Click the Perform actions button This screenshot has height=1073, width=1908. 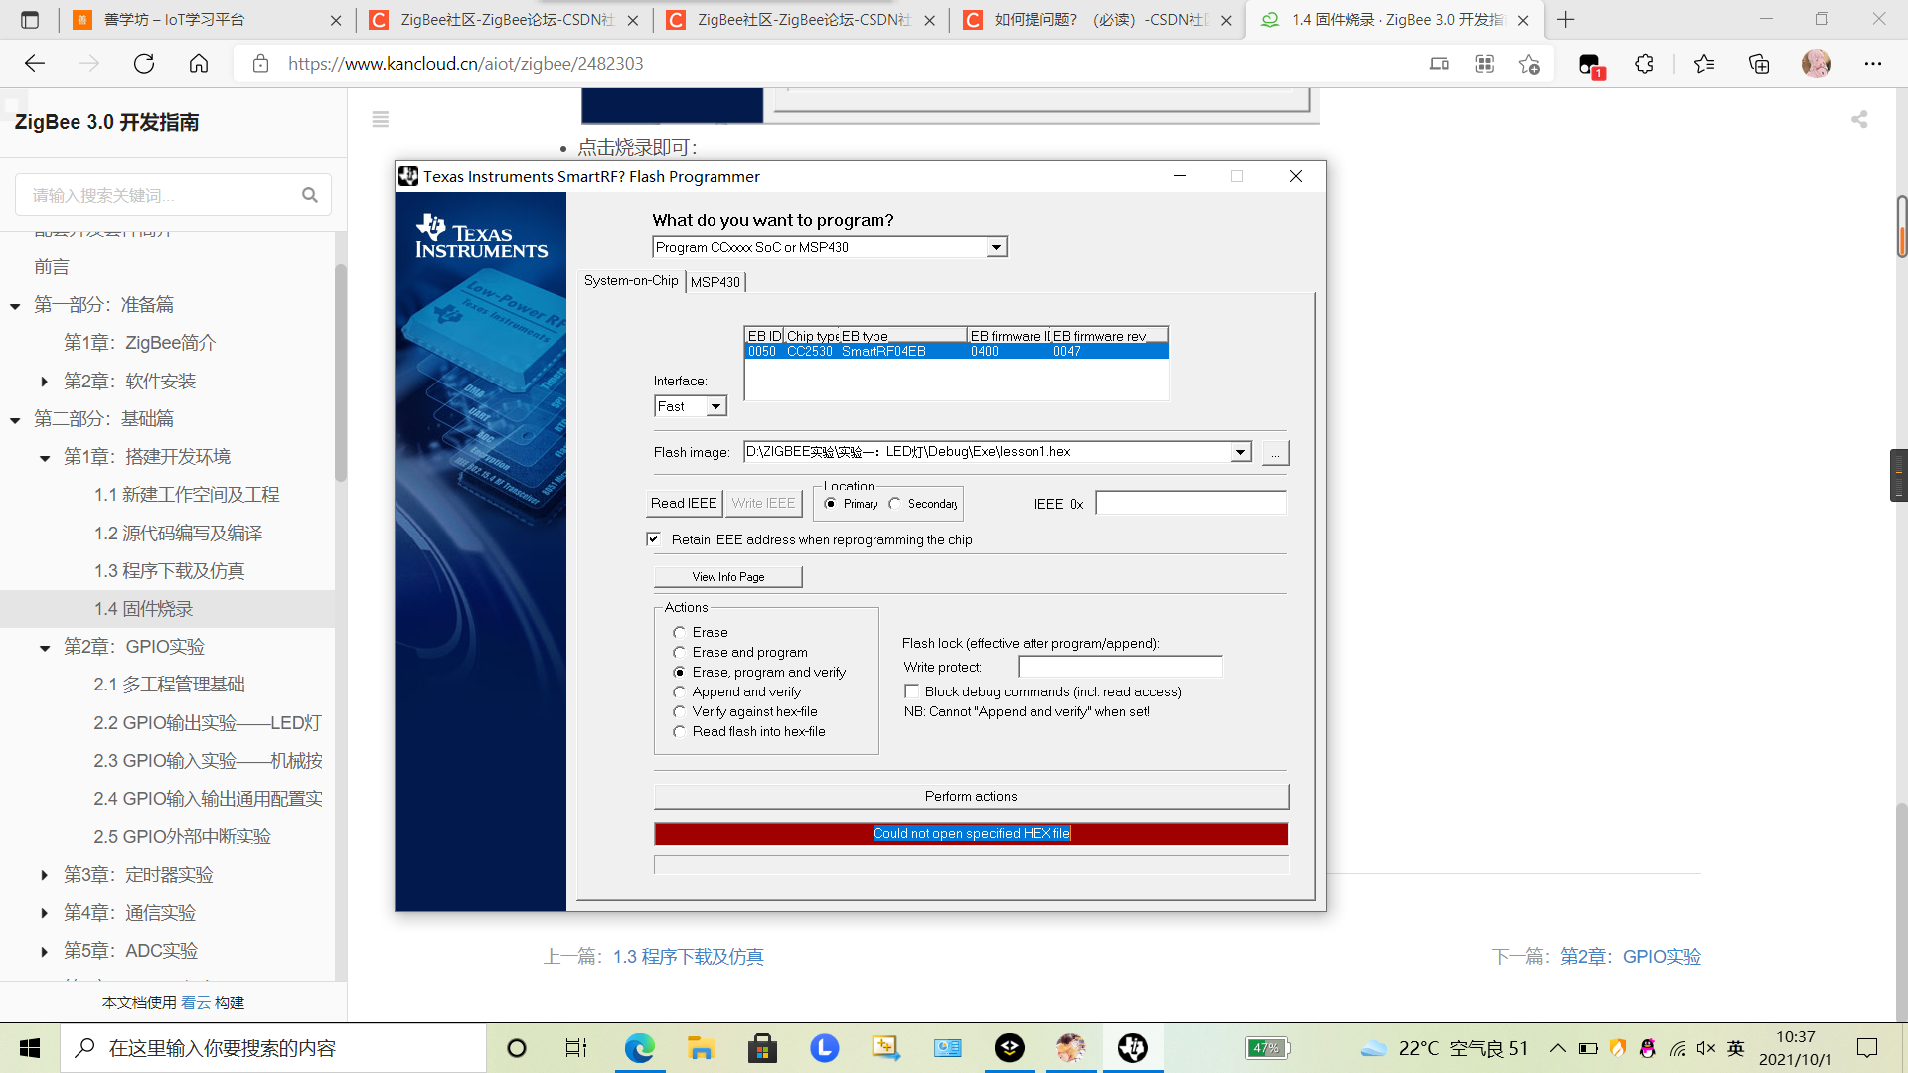coord(971,797)
